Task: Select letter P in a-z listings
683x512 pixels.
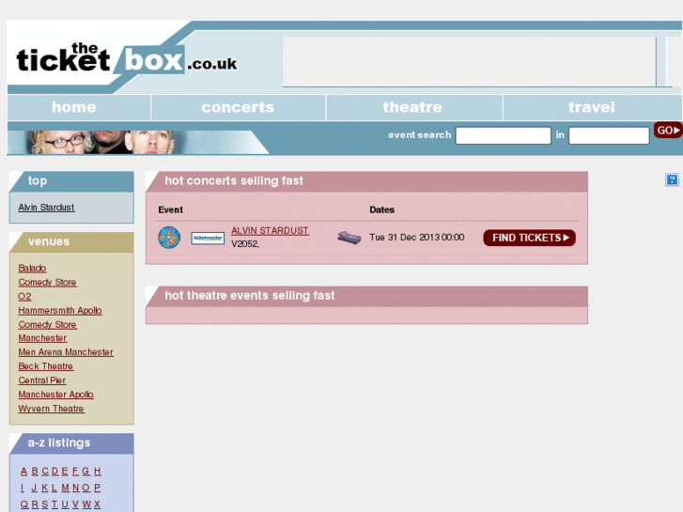Action: click(97, 488)
